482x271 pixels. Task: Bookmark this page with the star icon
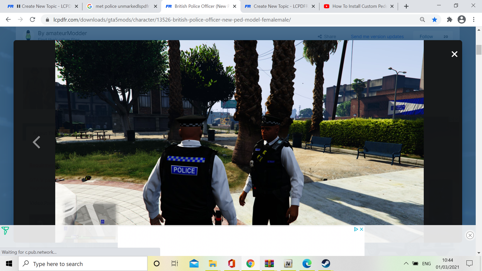click(435, 20)
